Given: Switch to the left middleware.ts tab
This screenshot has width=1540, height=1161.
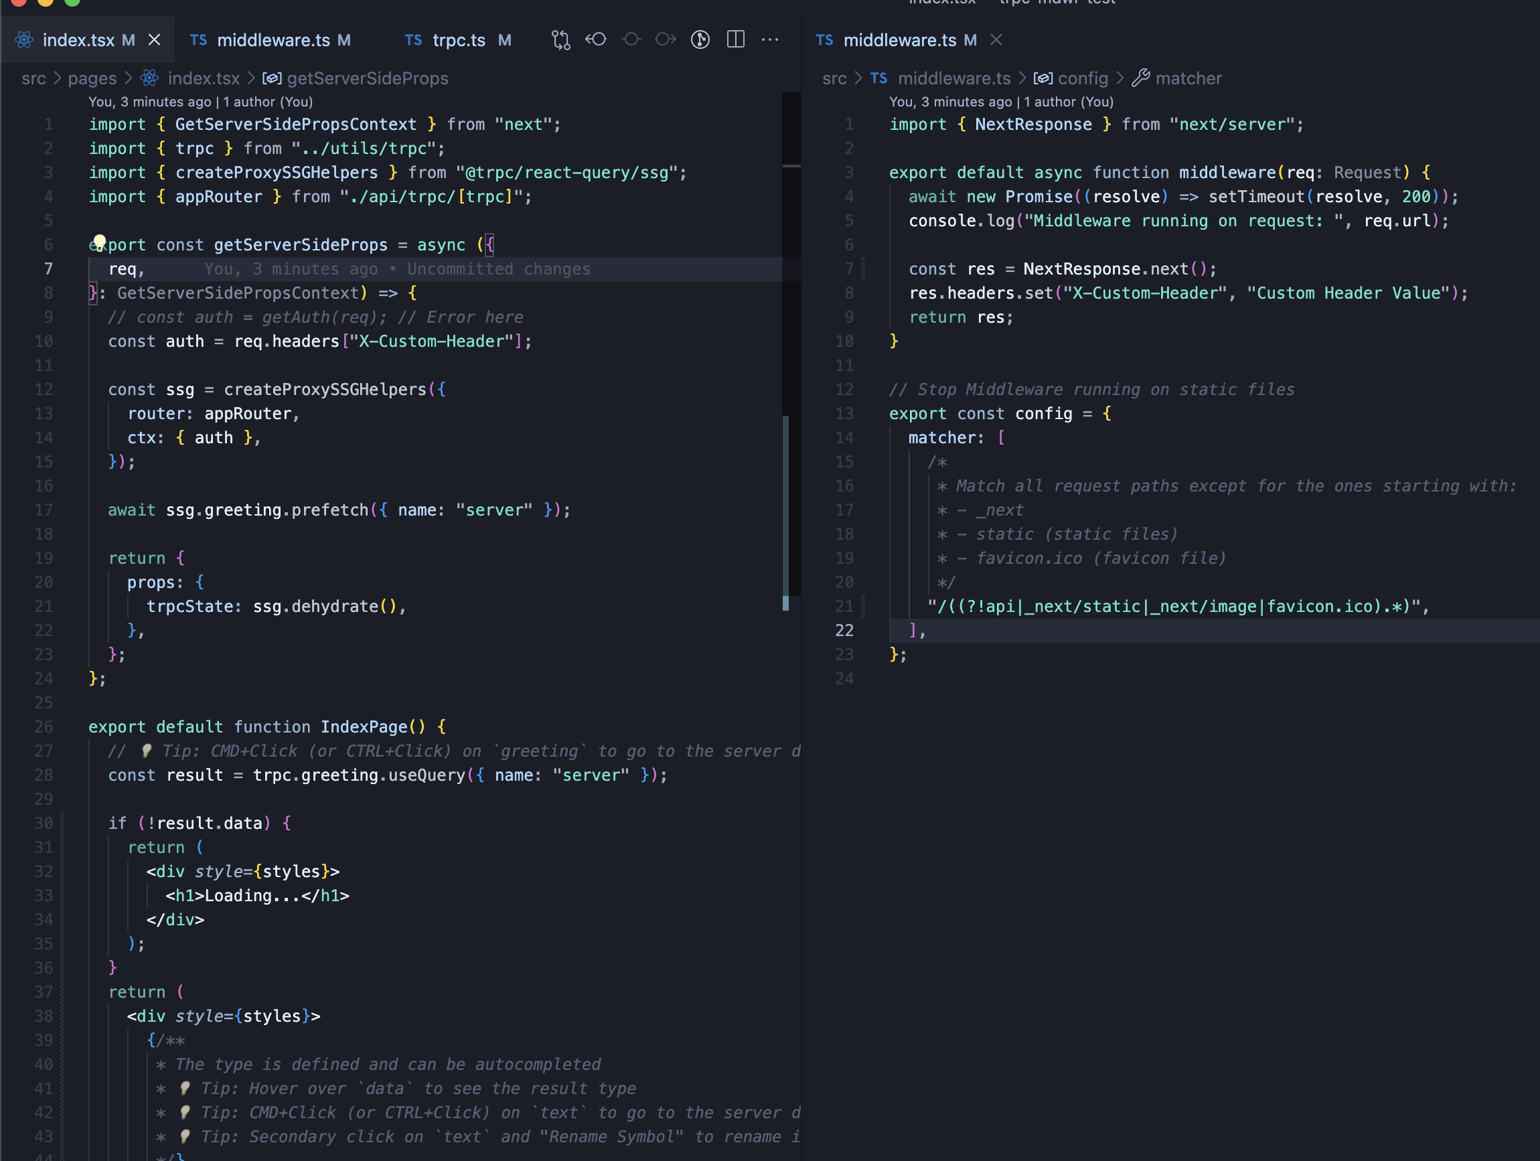Looking at the screenshot, I should (x=273, y=40).
